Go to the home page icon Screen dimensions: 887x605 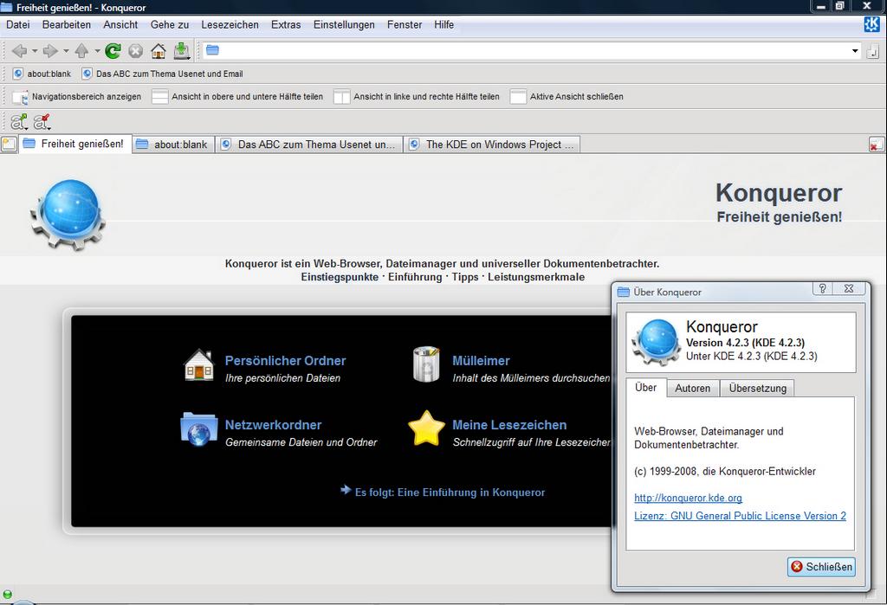[x=158, y=51]
